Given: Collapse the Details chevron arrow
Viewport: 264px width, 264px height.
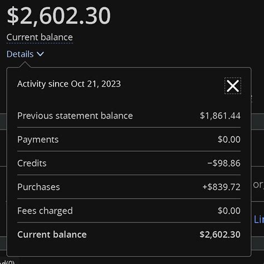Looking at the screenshot, I should point(40,54).
